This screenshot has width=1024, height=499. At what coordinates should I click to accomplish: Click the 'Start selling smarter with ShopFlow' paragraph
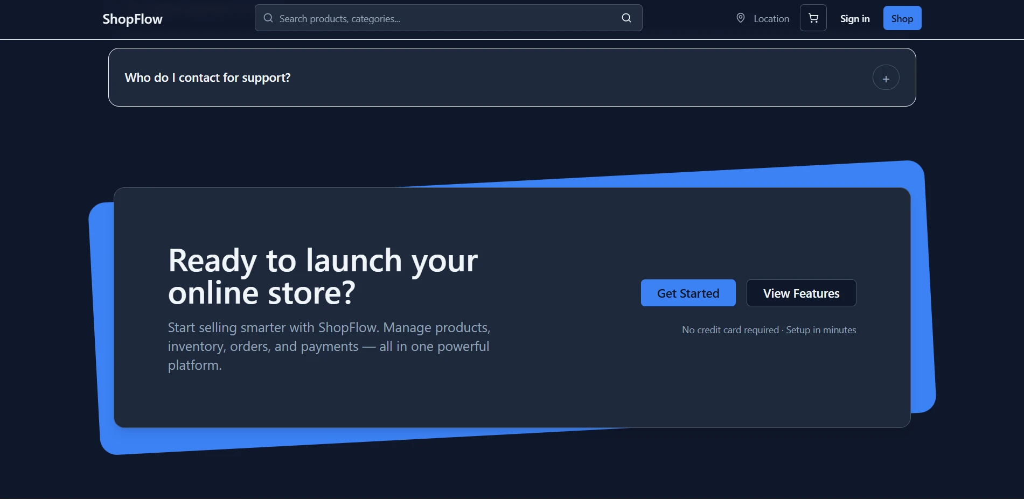click(x=329, y=346)
